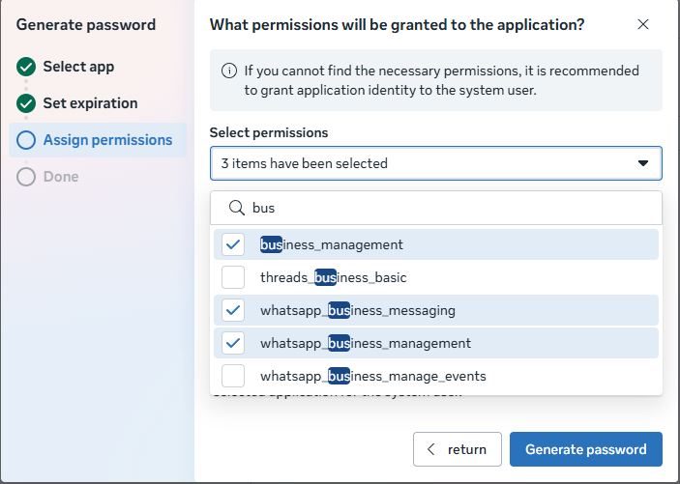Click the grey circle icon beside Done

(26, 177)
